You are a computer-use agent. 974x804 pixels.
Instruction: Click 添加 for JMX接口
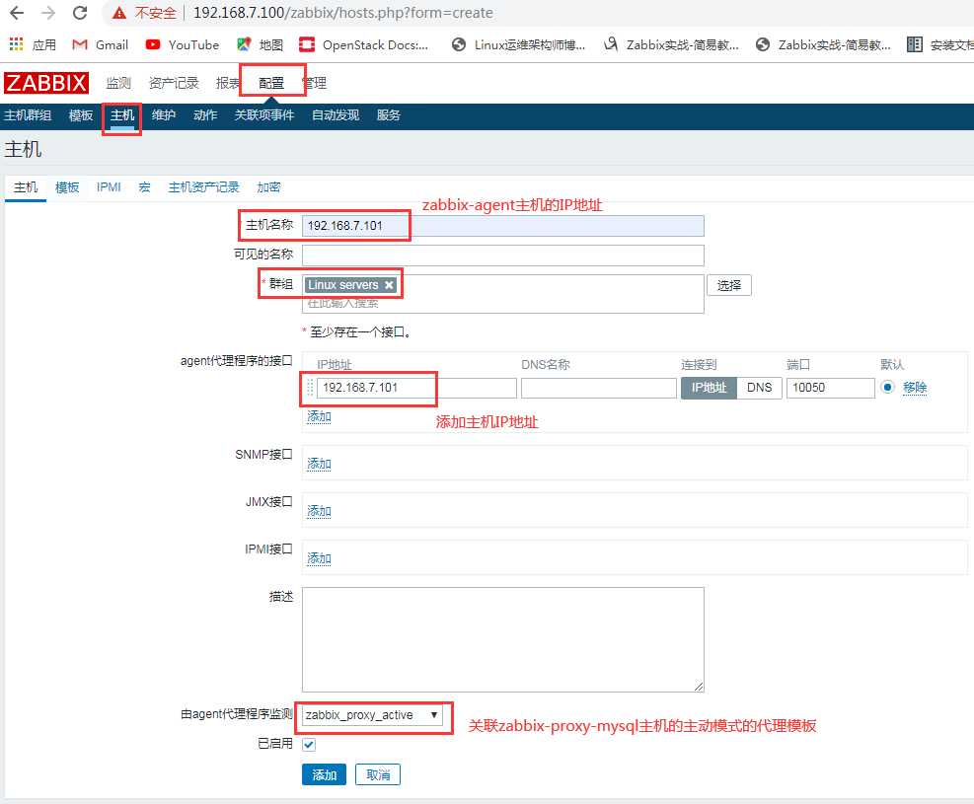click(320, 511)
